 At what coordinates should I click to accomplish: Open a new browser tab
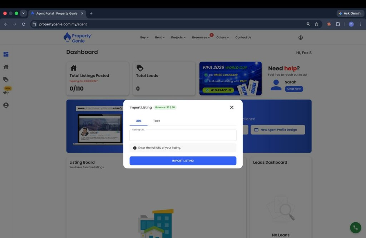tap(91, 13)
